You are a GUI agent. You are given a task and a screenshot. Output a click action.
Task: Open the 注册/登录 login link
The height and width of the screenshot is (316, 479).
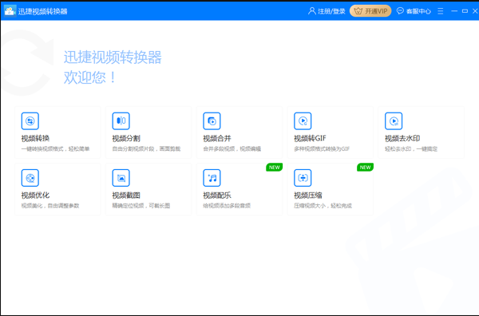click(x=331, y=11)
